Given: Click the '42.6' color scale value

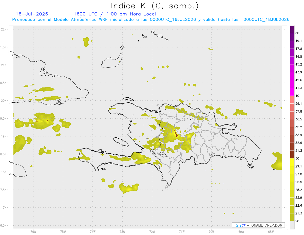Looking at the screenshot, I should 298,80.
